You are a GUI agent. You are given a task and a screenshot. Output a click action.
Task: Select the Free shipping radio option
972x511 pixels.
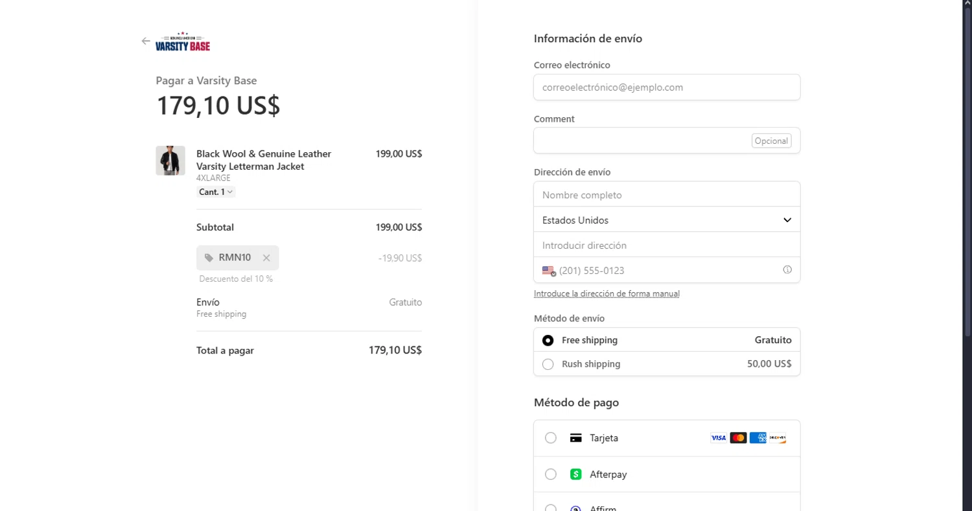tap(548, 340)
